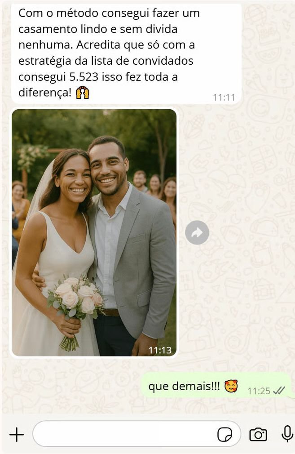This screenshot has height=454, width=295.
Task: Select the 'Com o método consegui' message bubble
Action: click(126, 53)
